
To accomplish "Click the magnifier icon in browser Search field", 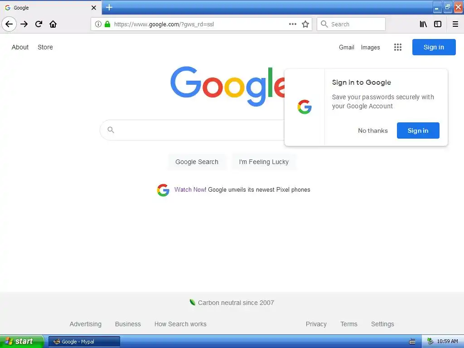I will pos(324,24).
